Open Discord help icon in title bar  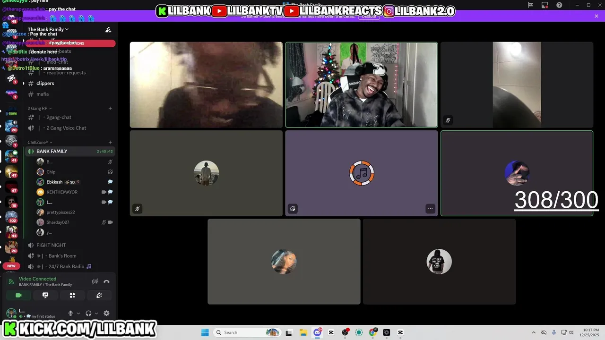(x=560, y=5)
